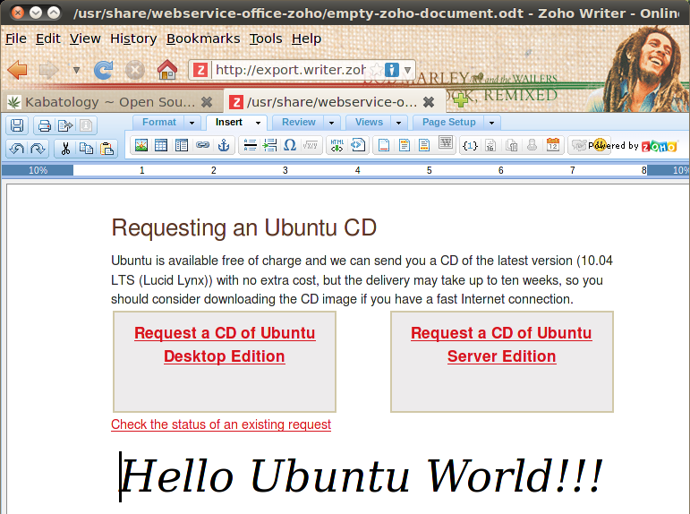Cut selection with scissors icon
Image resolution: width=690 pixels, height=514 pixels.
(65, 149)
